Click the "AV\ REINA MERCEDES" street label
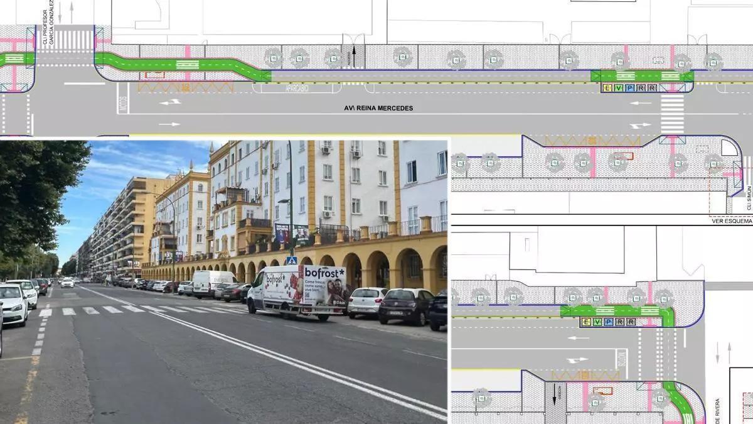Image resolution: width=753 pixels, height=424 pixels. pos(378,108)
